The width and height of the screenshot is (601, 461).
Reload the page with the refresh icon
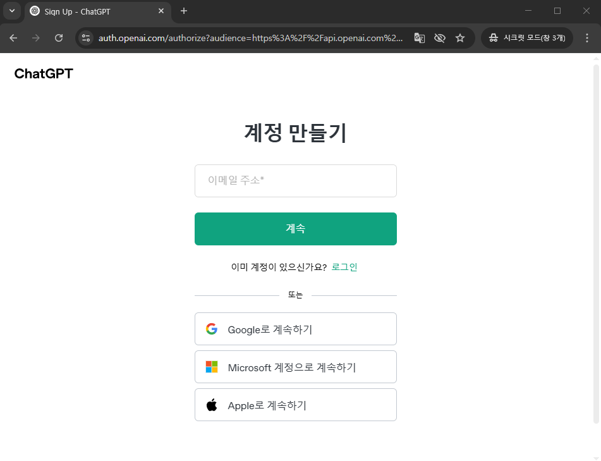[59, 38]
